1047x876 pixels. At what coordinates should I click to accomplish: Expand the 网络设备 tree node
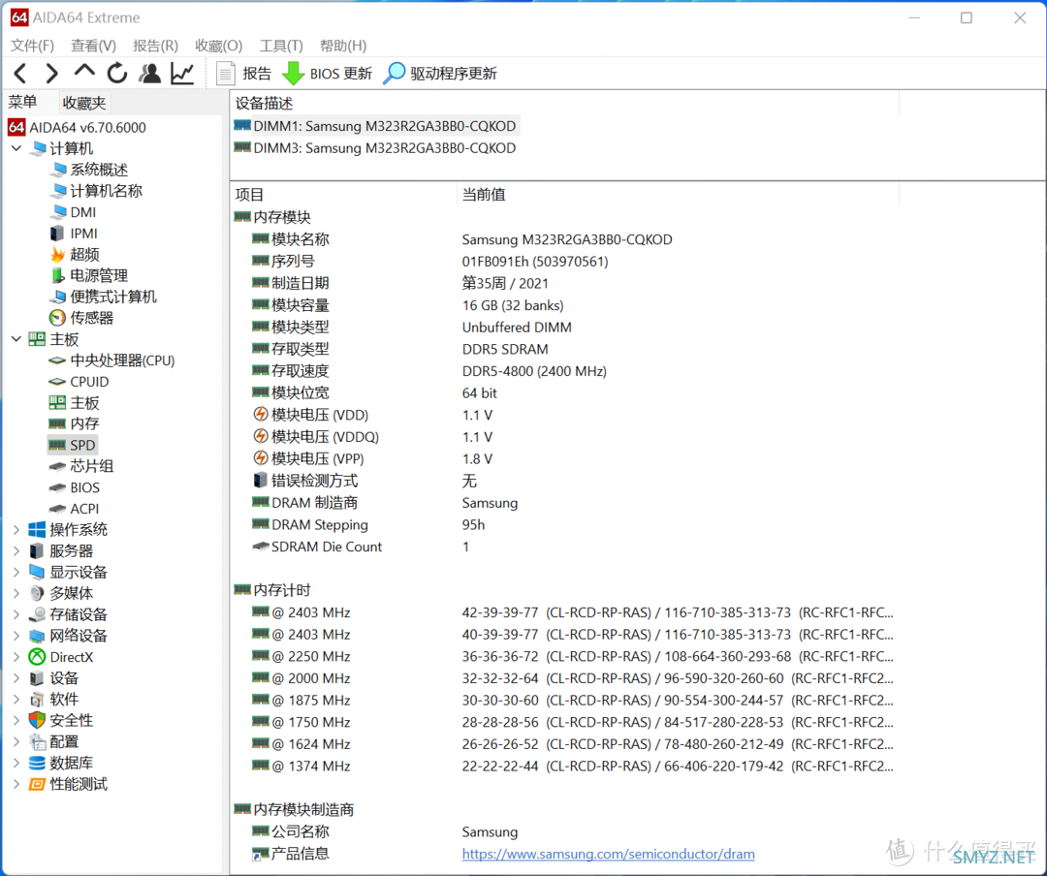16,636
